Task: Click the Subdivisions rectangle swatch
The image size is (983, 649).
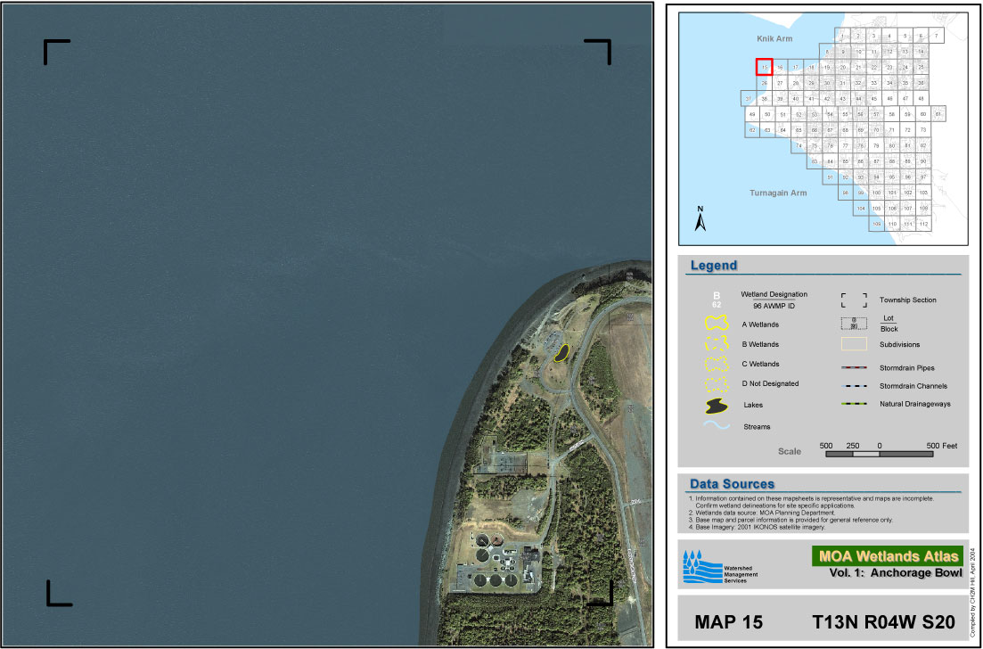Action: tap(853, 344)
